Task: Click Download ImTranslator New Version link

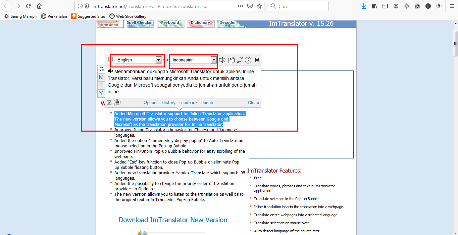Action: [x=173, y=220]
